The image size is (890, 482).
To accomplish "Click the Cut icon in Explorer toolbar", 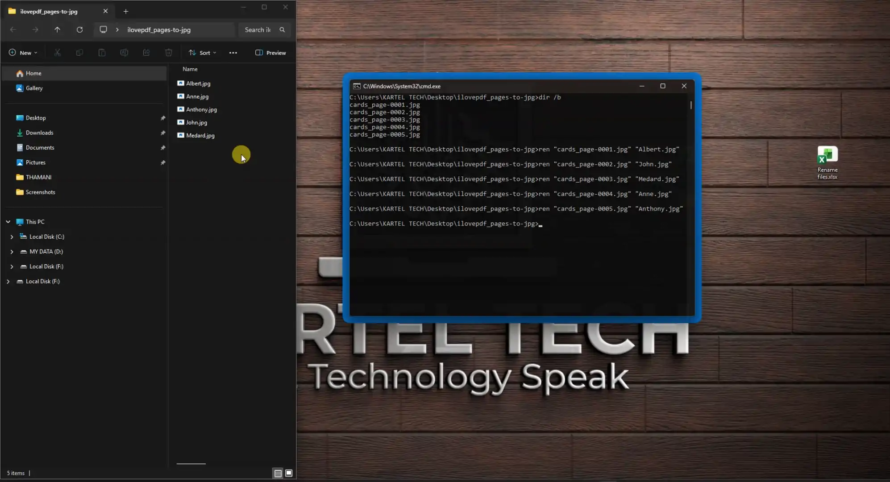I will point(57,53).
